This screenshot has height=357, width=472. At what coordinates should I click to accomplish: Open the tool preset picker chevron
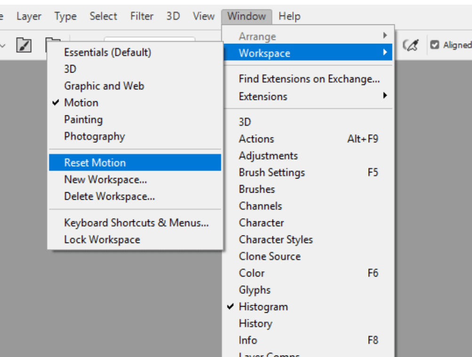pos(3,45)
